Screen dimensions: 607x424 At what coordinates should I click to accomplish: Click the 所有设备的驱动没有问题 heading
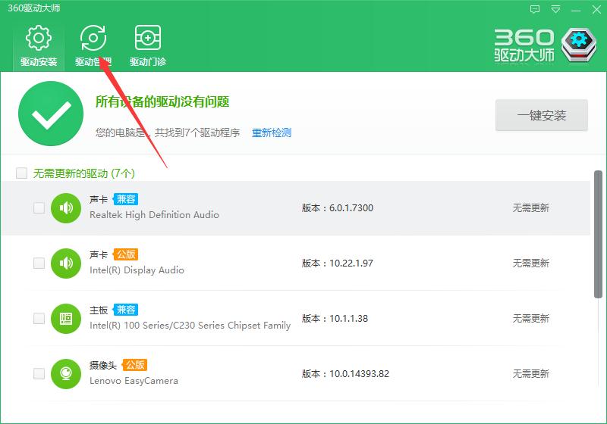click(162, 102)
